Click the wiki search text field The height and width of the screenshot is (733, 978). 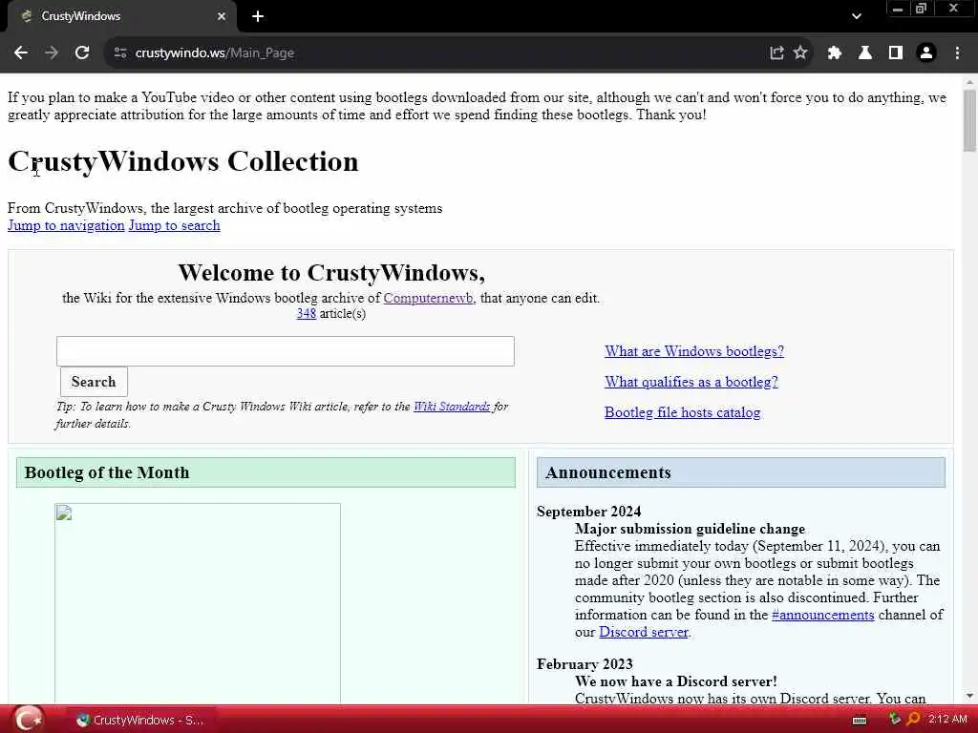285,351
